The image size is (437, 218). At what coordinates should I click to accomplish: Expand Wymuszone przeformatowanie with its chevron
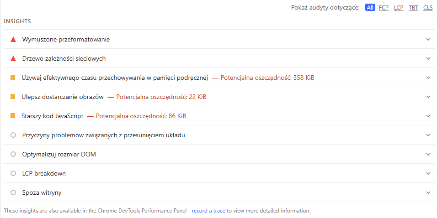tap(428, 39)
